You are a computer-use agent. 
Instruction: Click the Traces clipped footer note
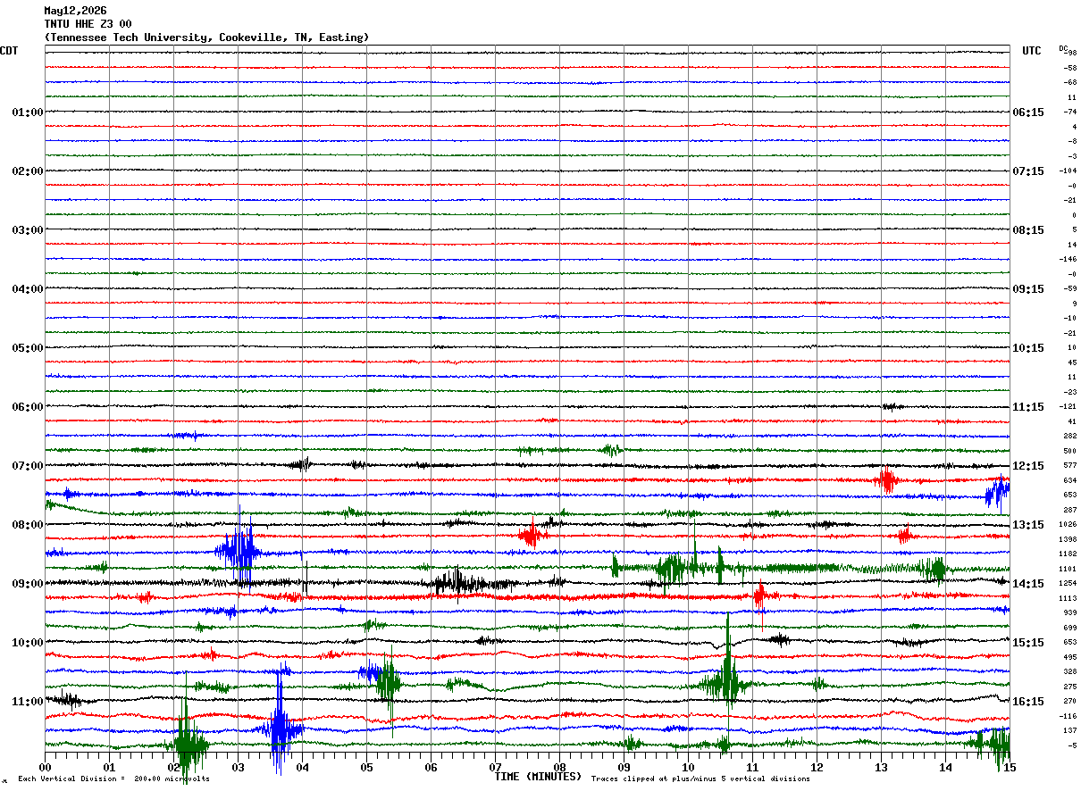click(700, 779)
